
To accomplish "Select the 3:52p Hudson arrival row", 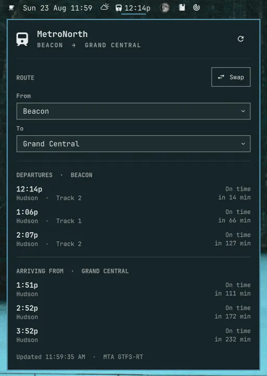I will pyautogui.click(x=133, y=335).
